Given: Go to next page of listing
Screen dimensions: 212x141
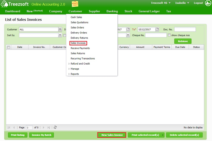Looking at the screenshot, I should pyautogui.click(x=43, y=127).
